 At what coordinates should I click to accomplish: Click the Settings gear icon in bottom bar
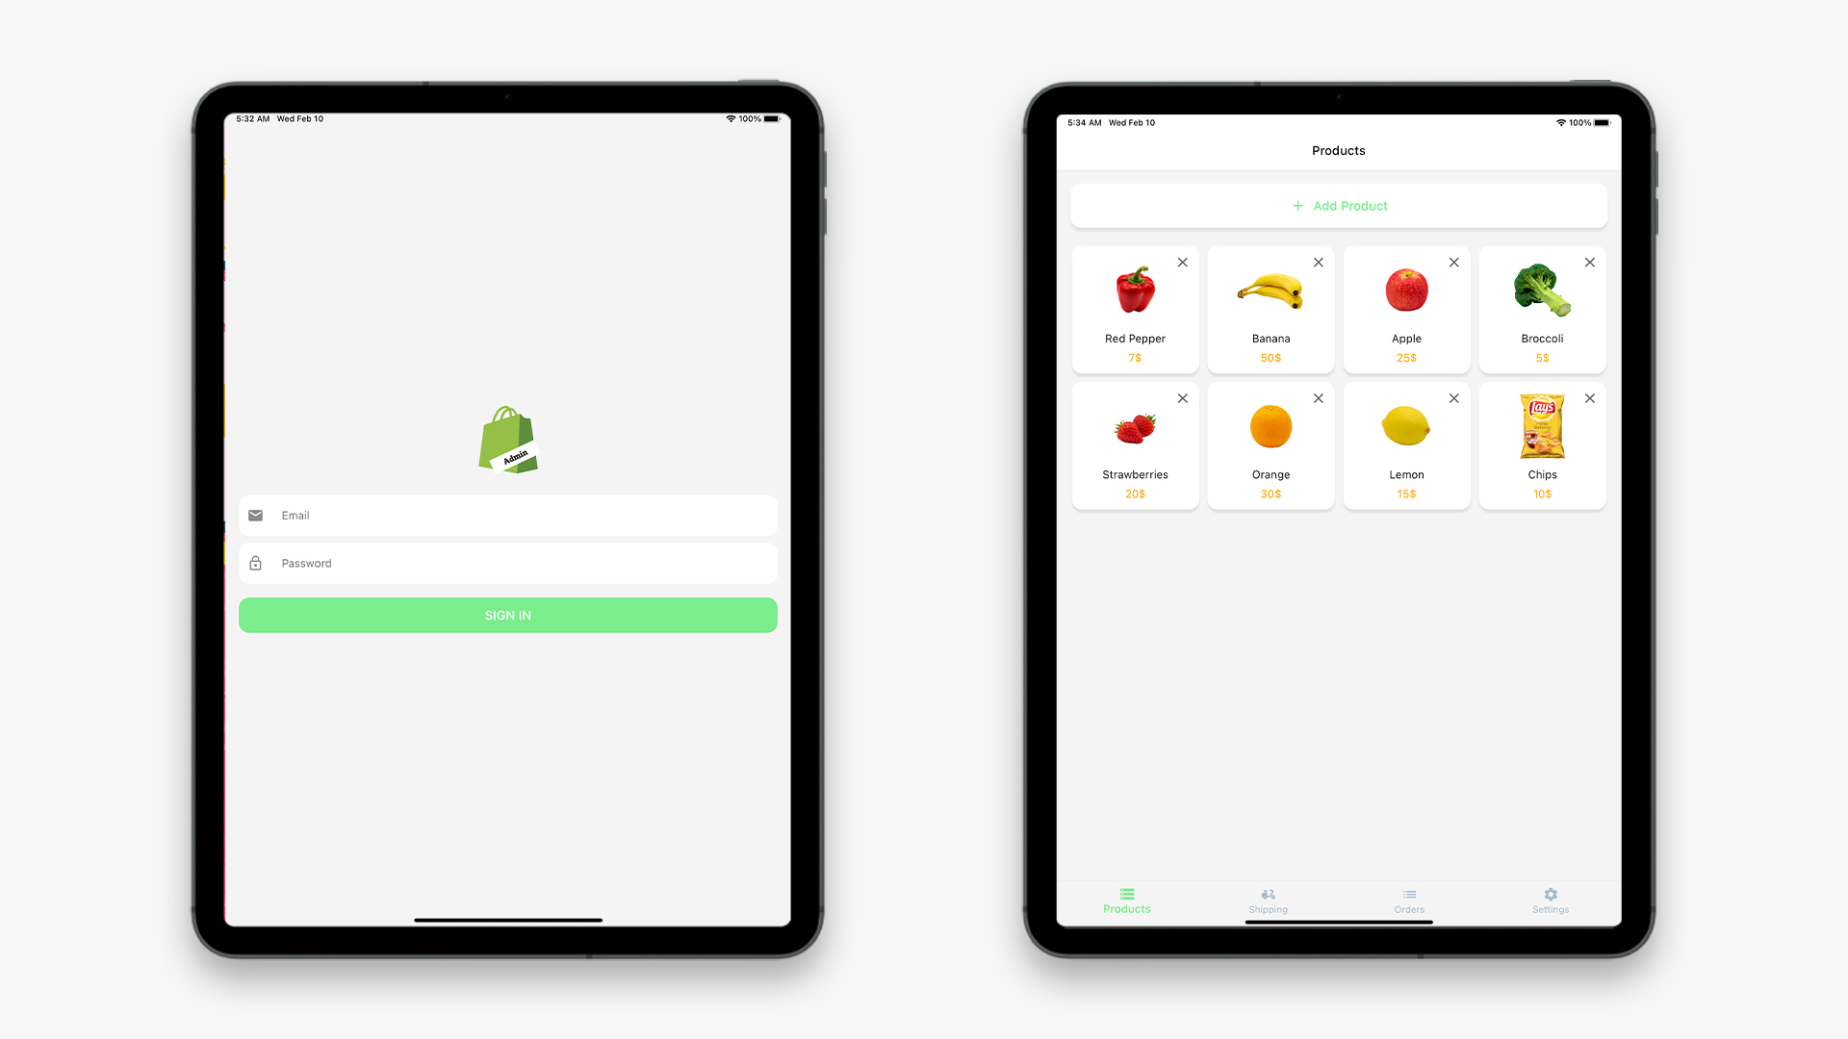[x=1550, y=895]
